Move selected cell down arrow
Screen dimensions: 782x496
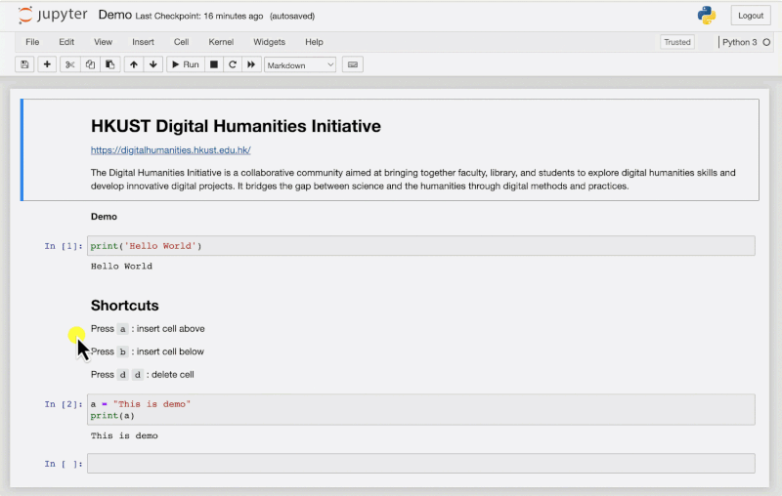pyautogui.click(x=153, y=64)
